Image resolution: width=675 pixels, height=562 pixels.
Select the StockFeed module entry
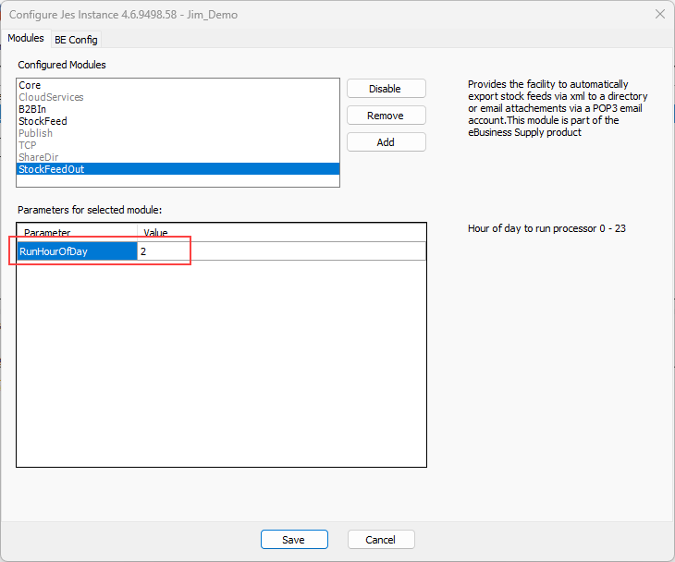[x=43, y=121]
